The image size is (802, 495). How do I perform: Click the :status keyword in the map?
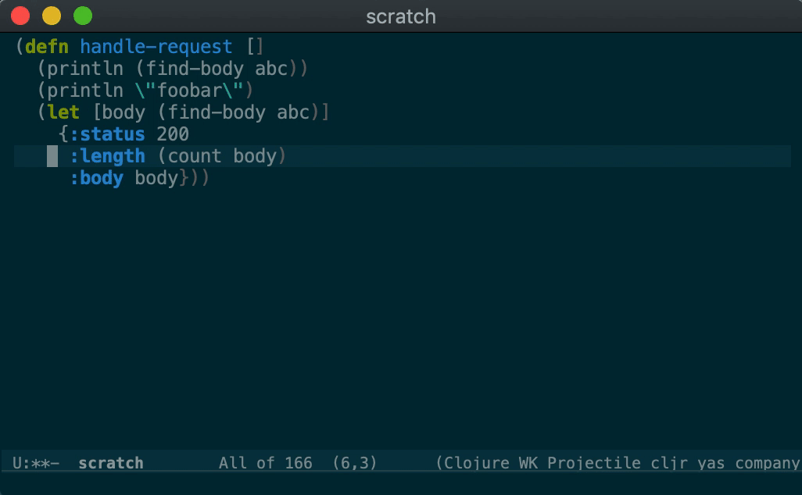(x=107, y=134)
